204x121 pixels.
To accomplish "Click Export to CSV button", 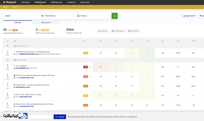I will coord(189,16).
